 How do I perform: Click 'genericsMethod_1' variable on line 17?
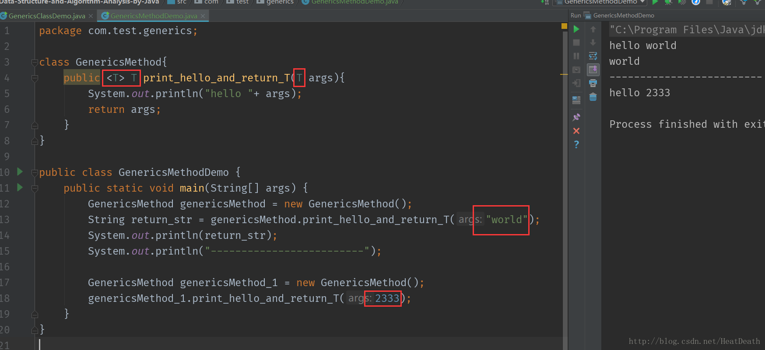(x=228, y=283)
